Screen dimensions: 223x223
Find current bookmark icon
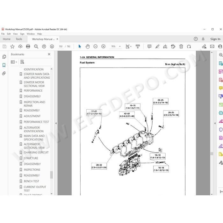[x=22, y=62]
